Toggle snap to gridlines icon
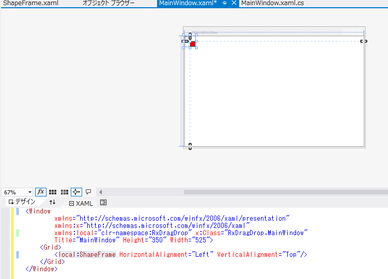The image size is (388, 279). 65,192
